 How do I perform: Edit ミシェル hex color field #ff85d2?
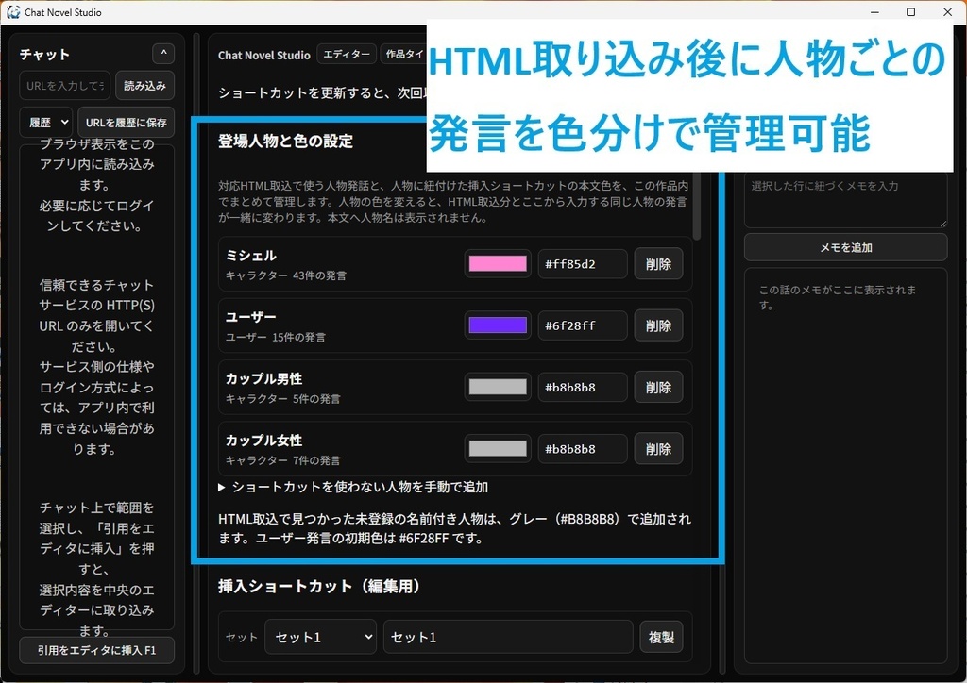(582, 263)
